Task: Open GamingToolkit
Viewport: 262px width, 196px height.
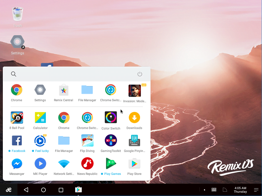Action: [111, 140]
